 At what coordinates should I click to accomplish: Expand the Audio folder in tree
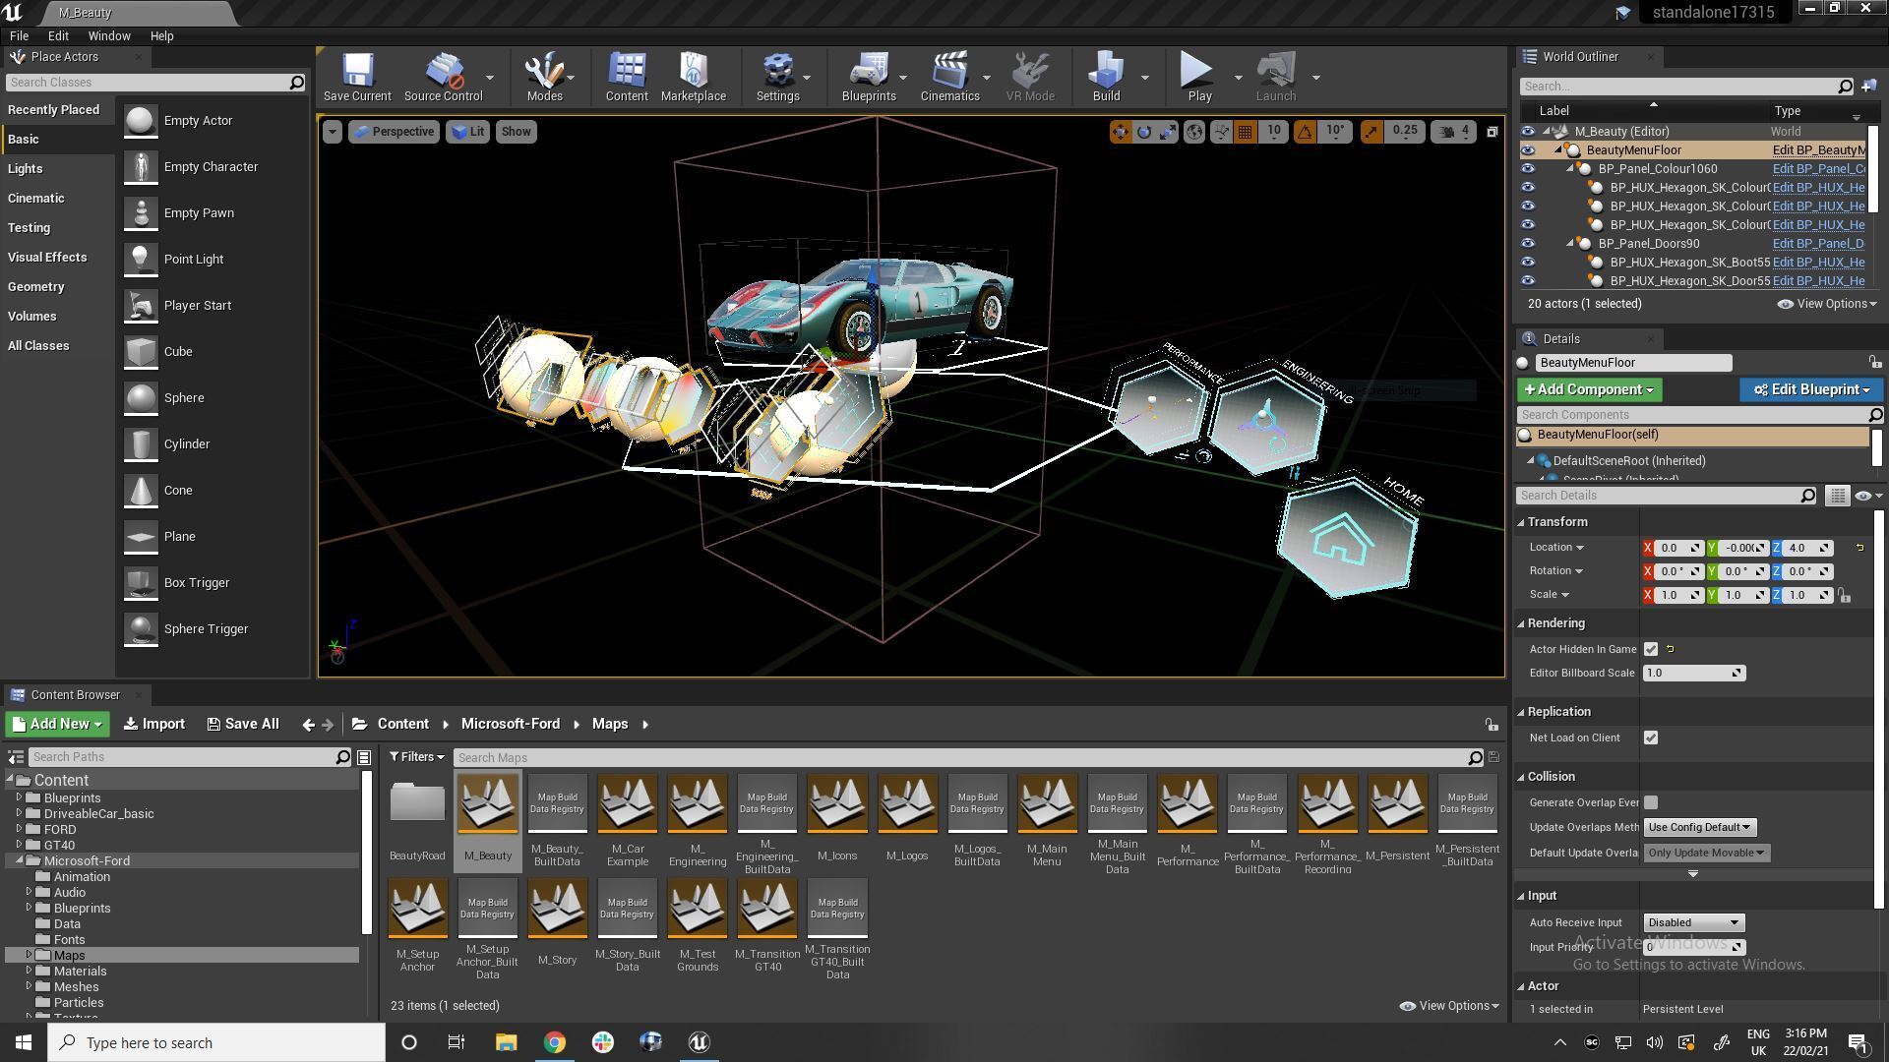point(29,893)
